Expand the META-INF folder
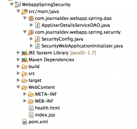This screenshot has height=129, width=137. [x=25, y=94]
